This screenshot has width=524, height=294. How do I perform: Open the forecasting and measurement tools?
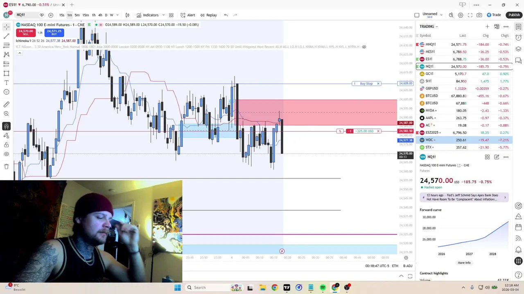click(6, 64)
